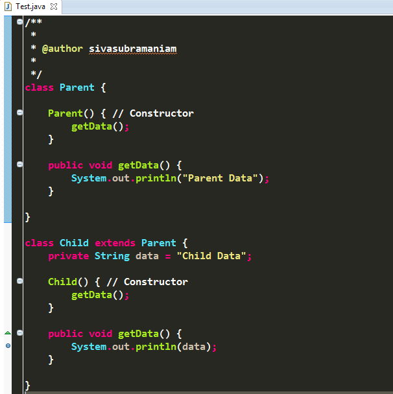Collapse the Parent() constructor fold

coord(19,113)
